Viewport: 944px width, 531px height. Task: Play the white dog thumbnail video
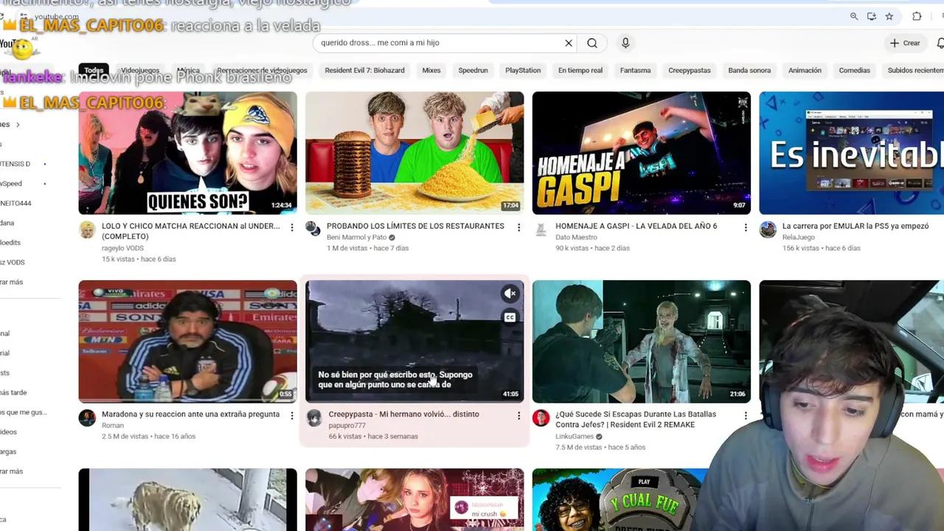(x=188, y=499)
